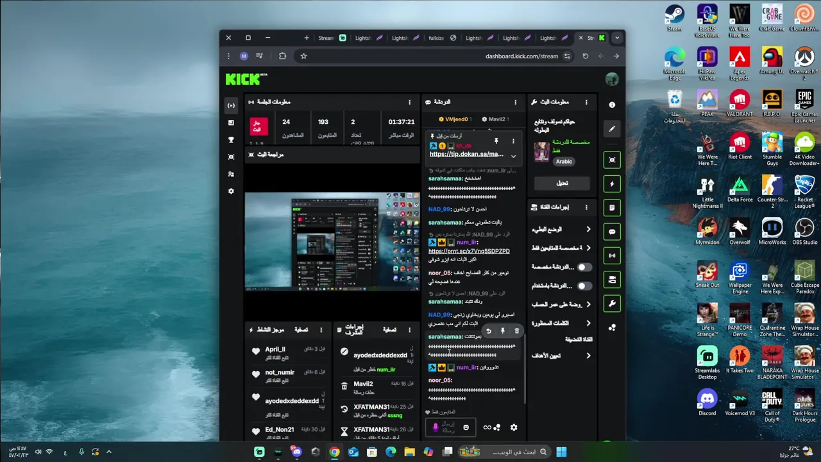Viewport: 821px width, 462px height.
Task: Toggle the session info broadcast widget
Action: pos(612,255)
